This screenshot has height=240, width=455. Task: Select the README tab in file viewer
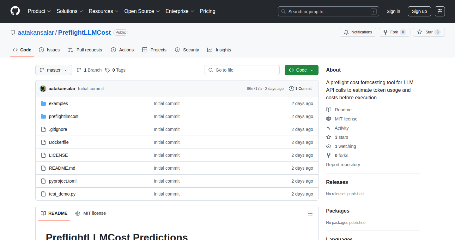pyautogui.click(x=54, y=214)
